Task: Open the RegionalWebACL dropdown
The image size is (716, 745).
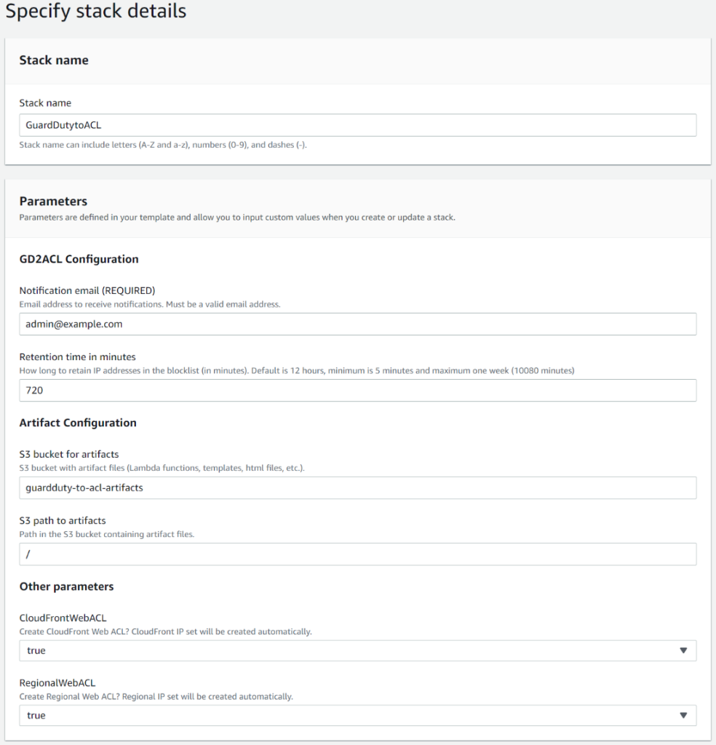Action: click(358, 715)
